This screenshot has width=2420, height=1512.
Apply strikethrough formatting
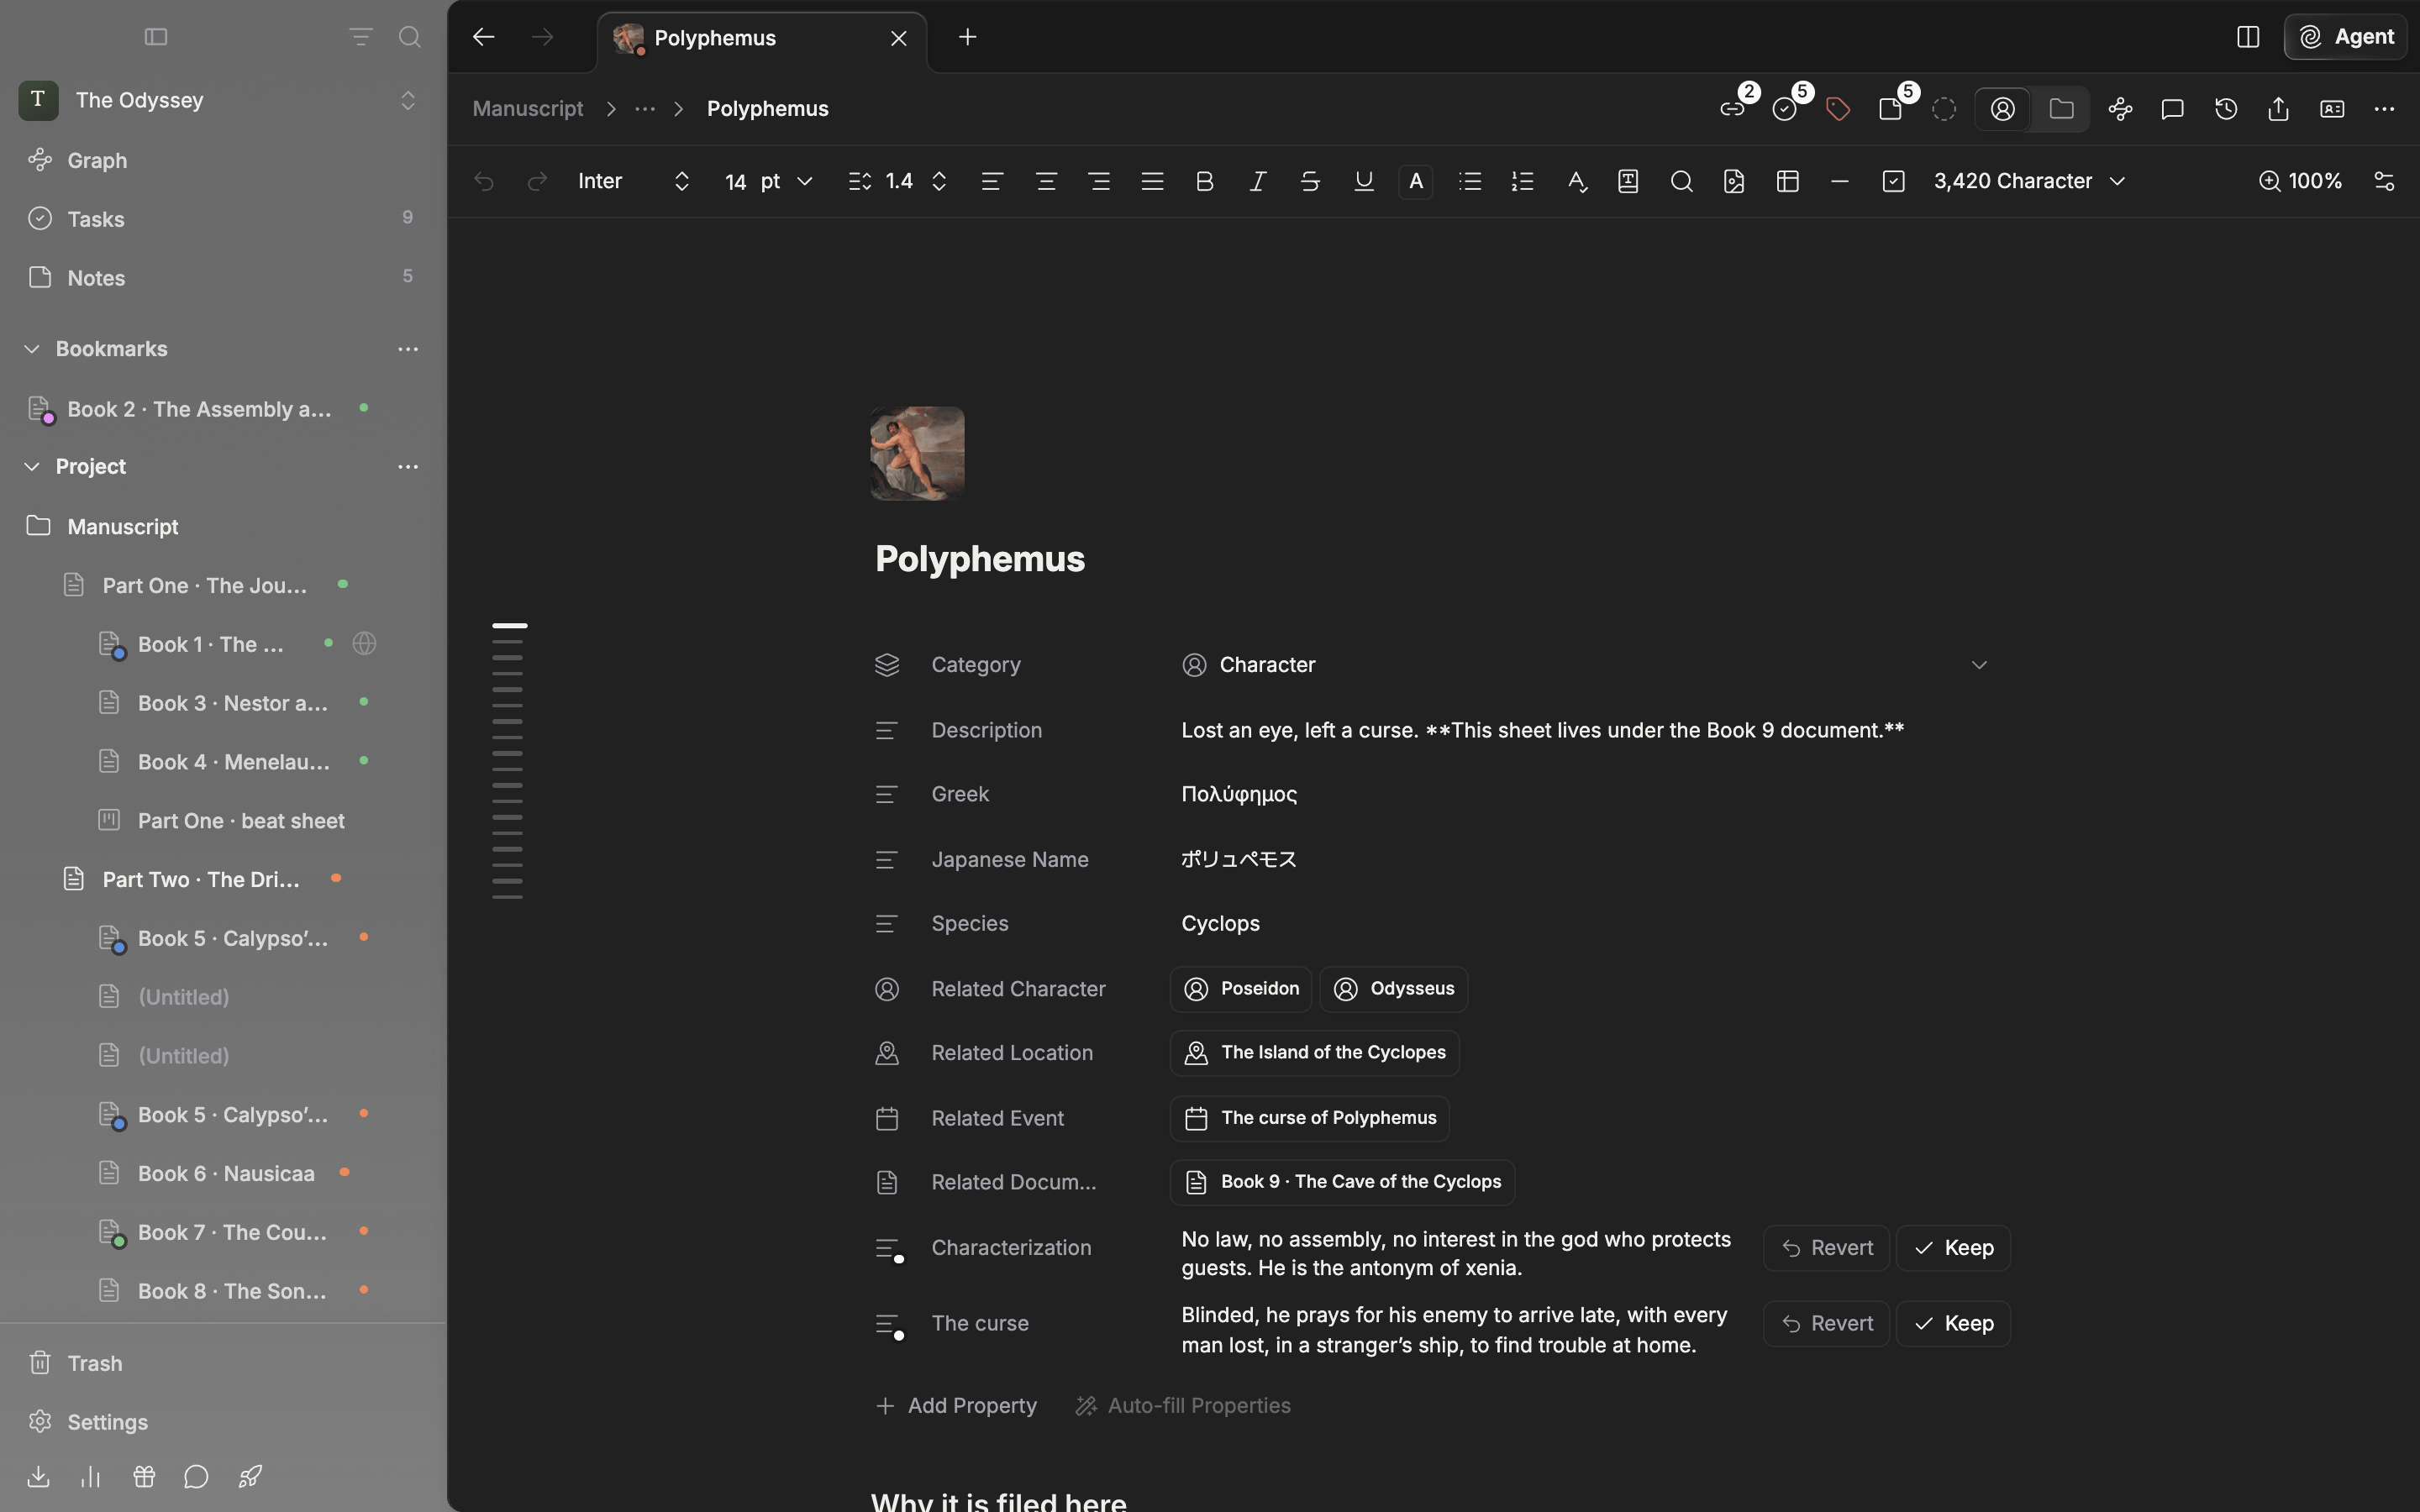pyautogui.click(x=1310, y=181)
